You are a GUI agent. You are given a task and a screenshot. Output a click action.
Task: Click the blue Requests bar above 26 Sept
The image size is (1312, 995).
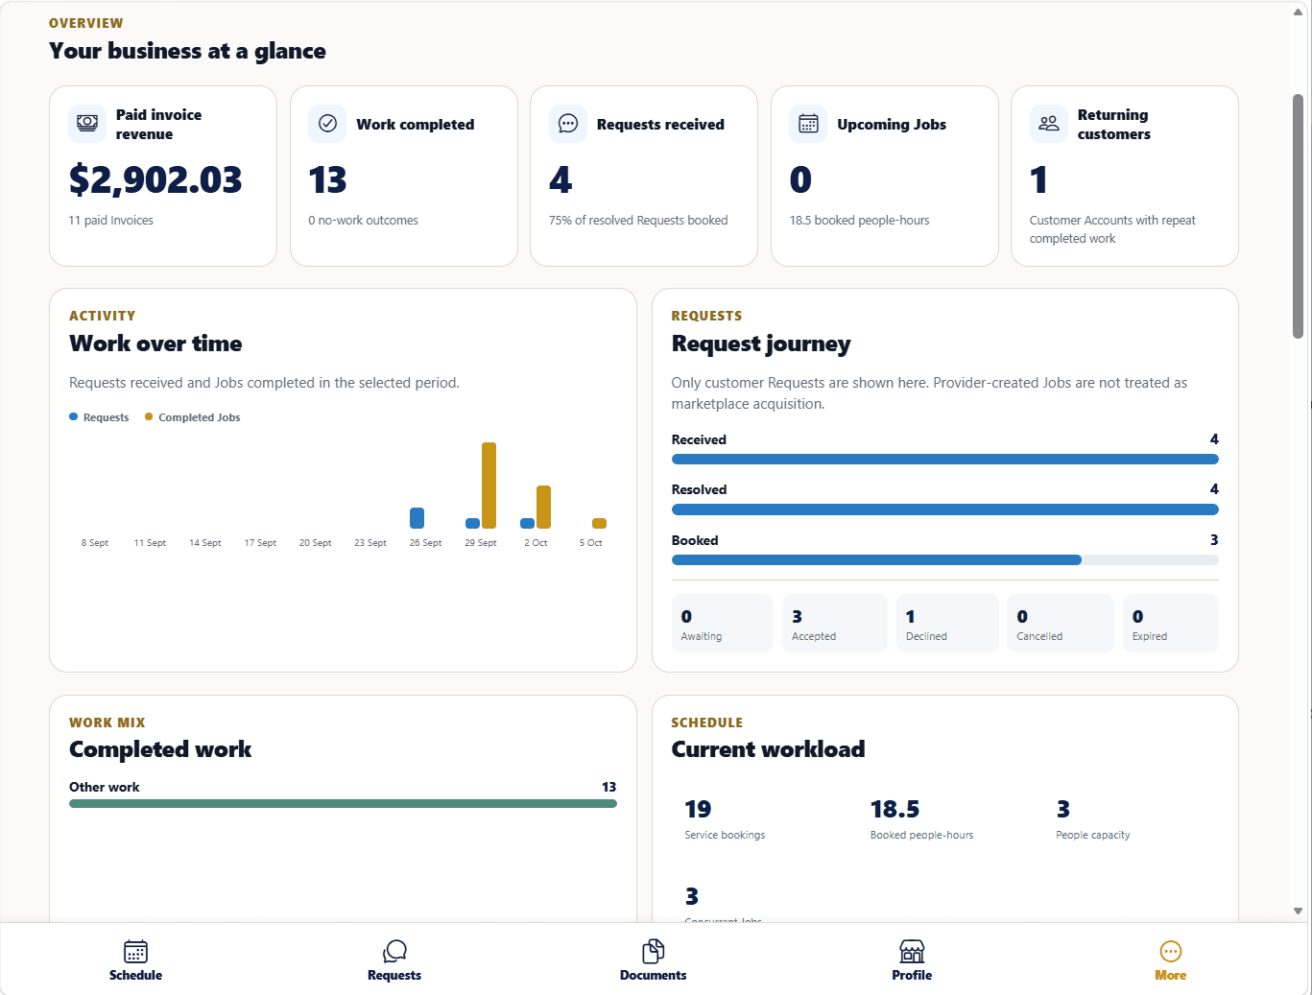tap(417, 518)
